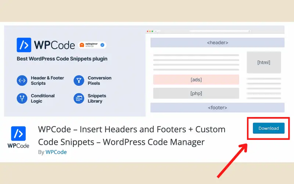Click the wpbeginner verified badge
The height and width of the screenshot is (184, 294).
(x=92, y=45)
